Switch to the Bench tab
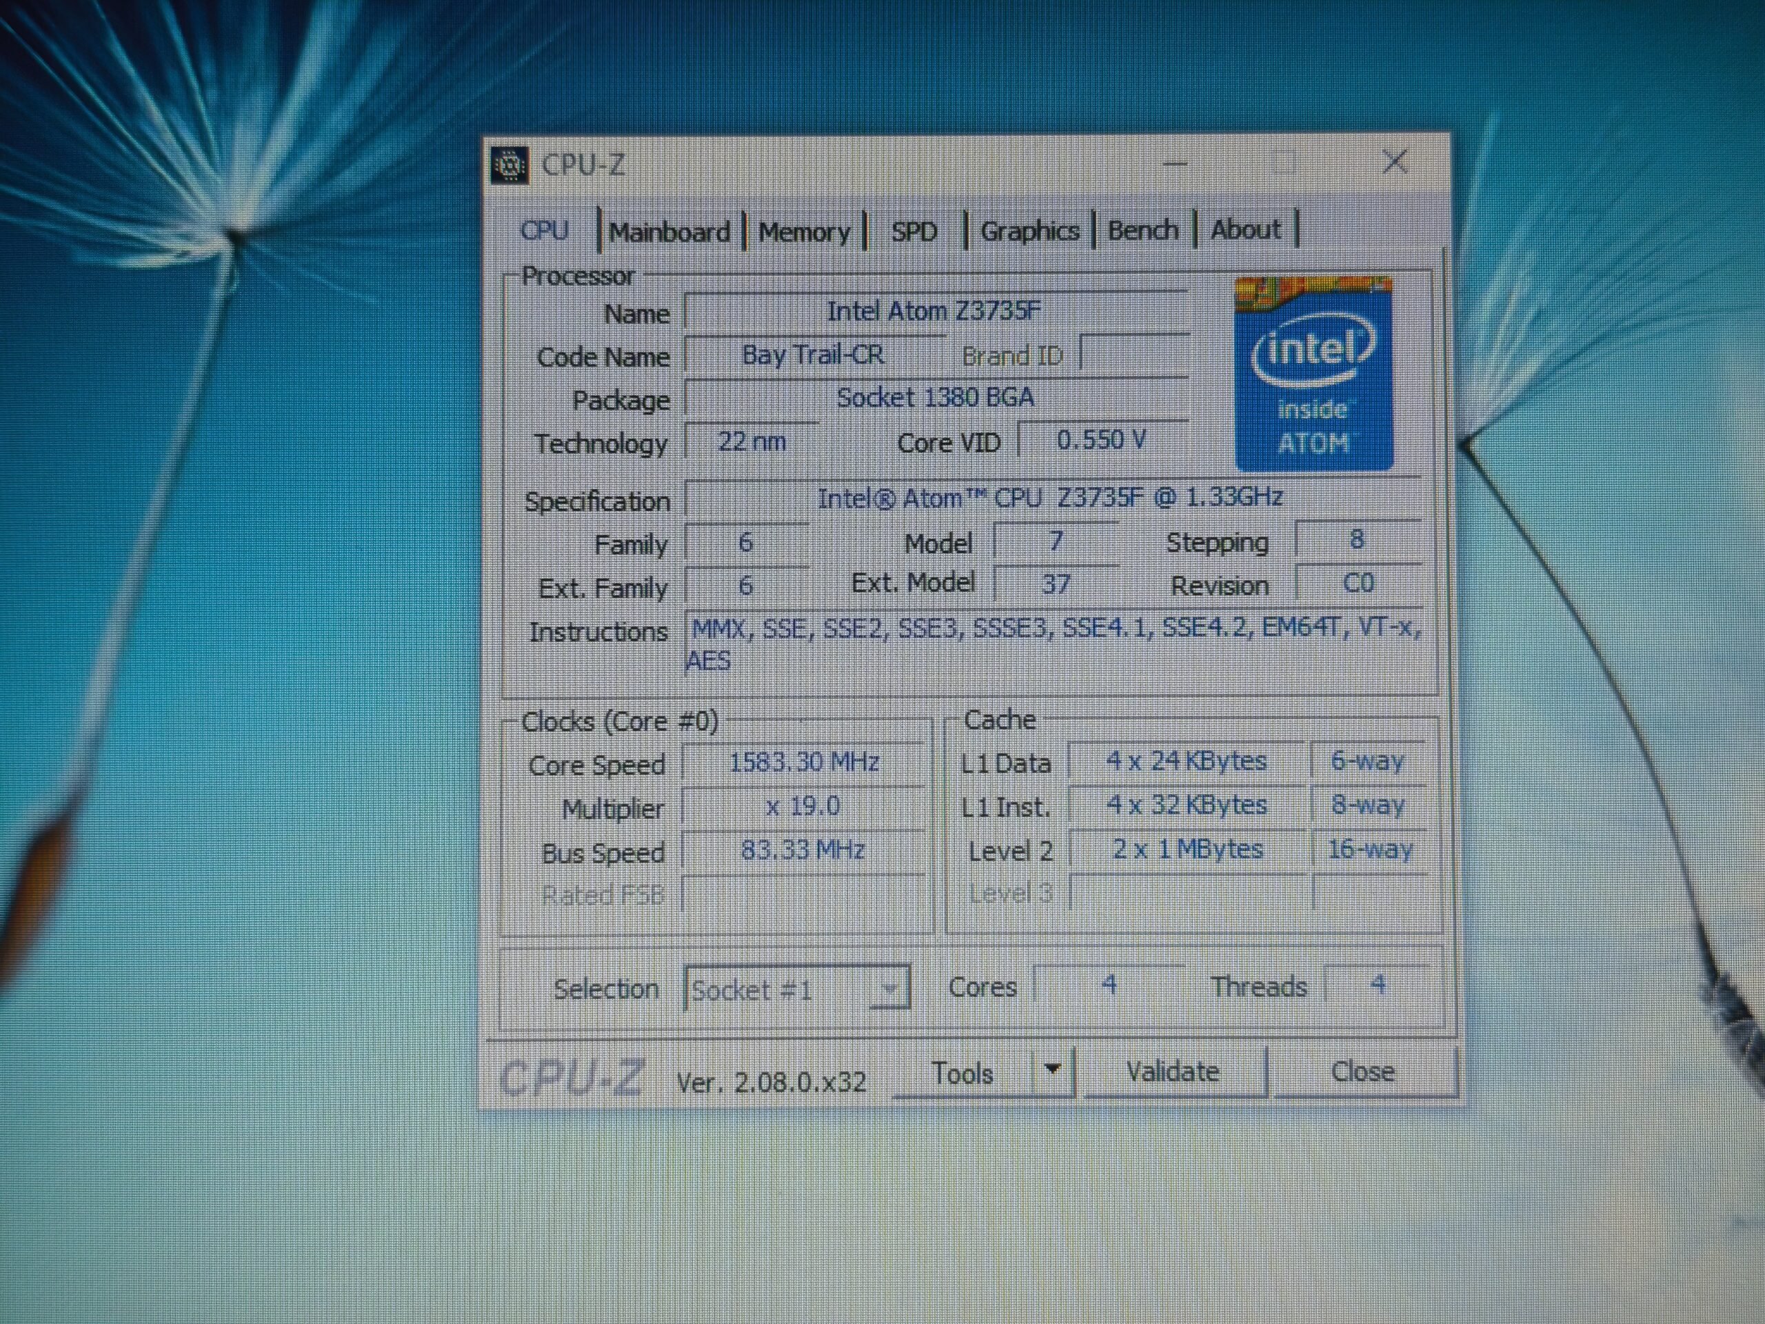This screenshot has height=1324, width=1765. coord(1142,230)
